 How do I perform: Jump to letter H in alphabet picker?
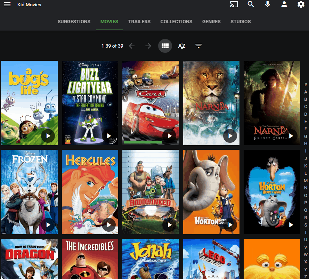point(306,143)
